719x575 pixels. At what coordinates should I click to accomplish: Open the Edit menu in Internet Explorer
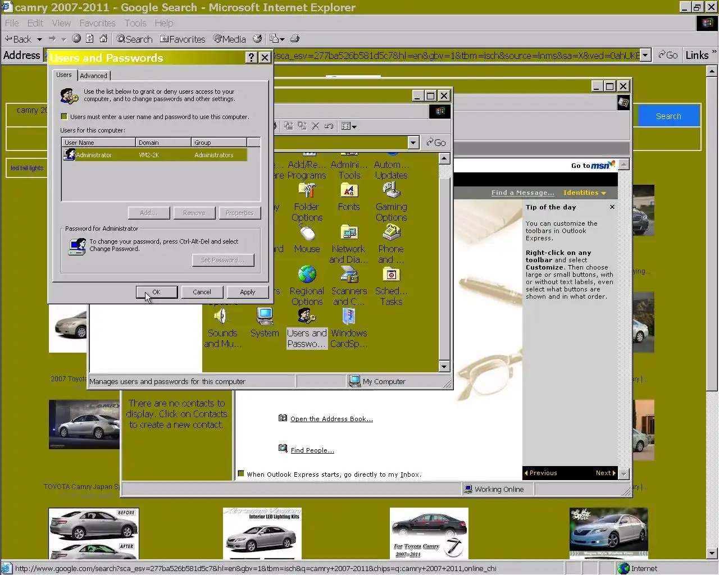(35, 23)
